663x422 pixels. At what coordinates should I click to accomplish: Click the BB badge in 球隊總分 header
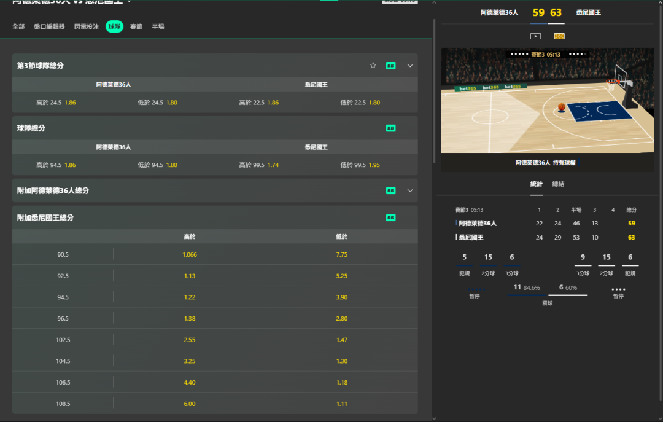(x=390, y=128)
